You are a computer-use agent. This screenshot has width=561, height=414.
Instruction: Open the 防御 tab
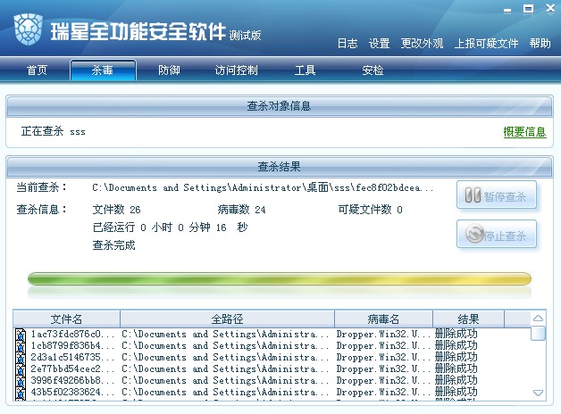(x=169, y=70)
